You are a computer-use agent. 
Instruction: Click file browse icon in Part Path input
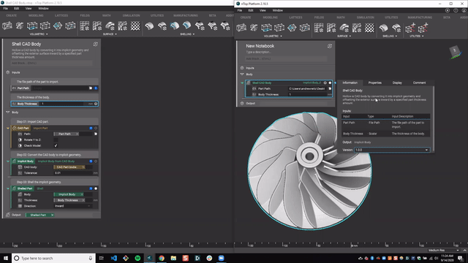tap(91, 88)
